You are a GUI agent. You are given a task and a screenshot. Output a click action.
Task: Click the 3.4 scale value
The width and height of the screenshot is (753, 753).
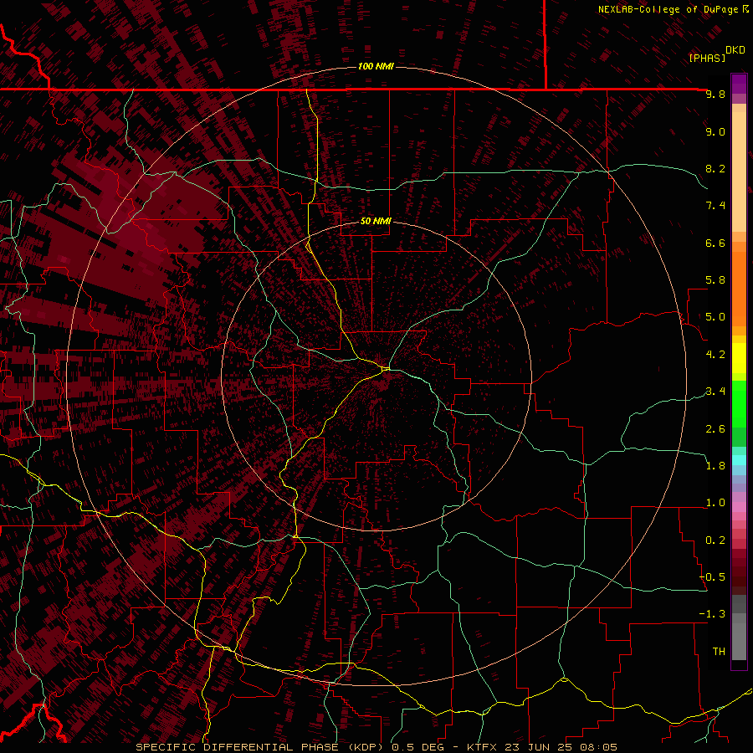coord(715,392)
